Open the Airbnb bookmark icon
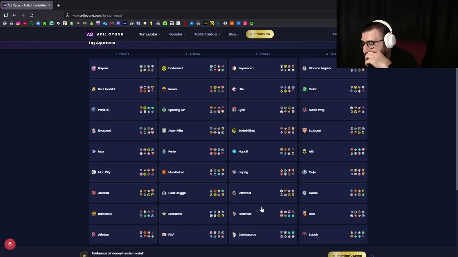This screenshot has height=257, width=458. coord(245,24)
